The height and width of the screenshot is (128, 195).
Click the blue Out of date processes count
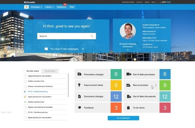click(165, 74)
